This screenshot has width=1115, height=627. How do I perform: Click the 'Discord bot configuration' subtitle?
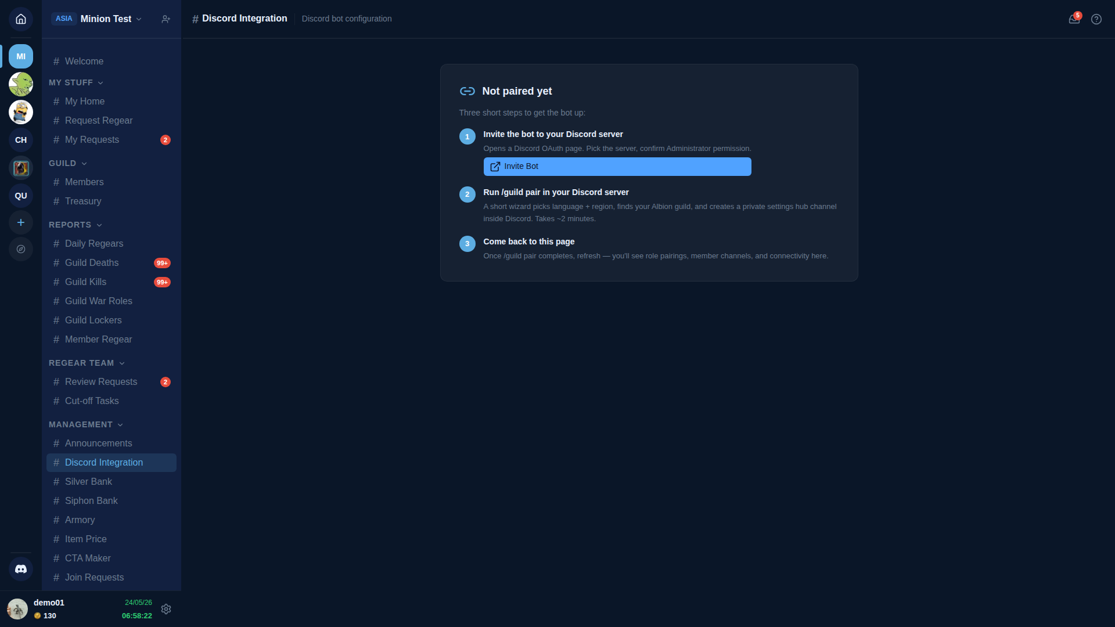tap(347, 19)
